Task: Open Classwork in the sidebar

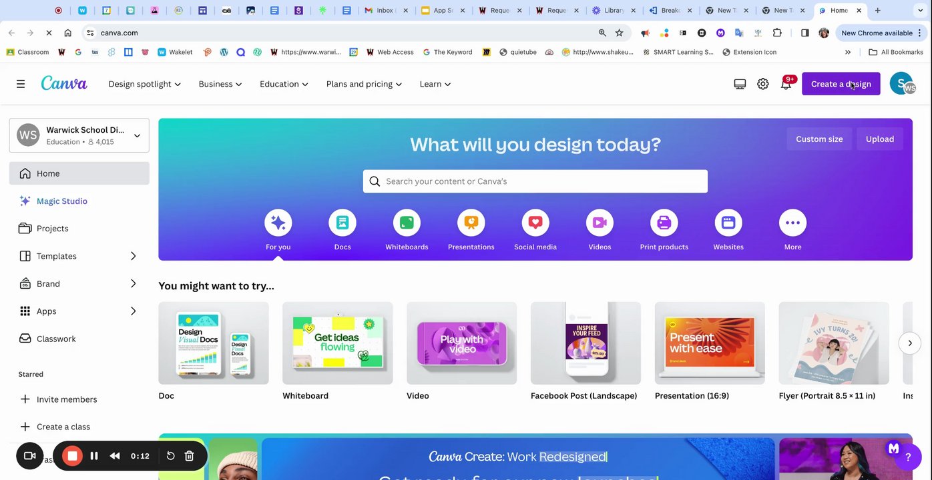Action: pyautogui.click(x=79, y=339)
